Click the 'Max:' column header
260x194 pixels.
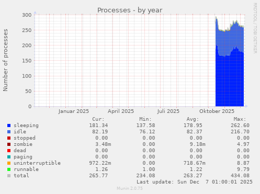(240, 119)
